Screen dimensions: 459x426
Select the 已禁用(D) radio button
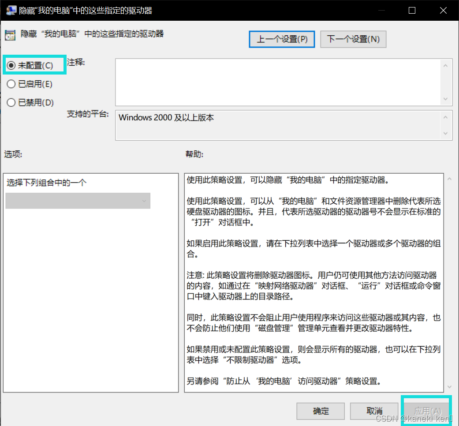[11, 102]
